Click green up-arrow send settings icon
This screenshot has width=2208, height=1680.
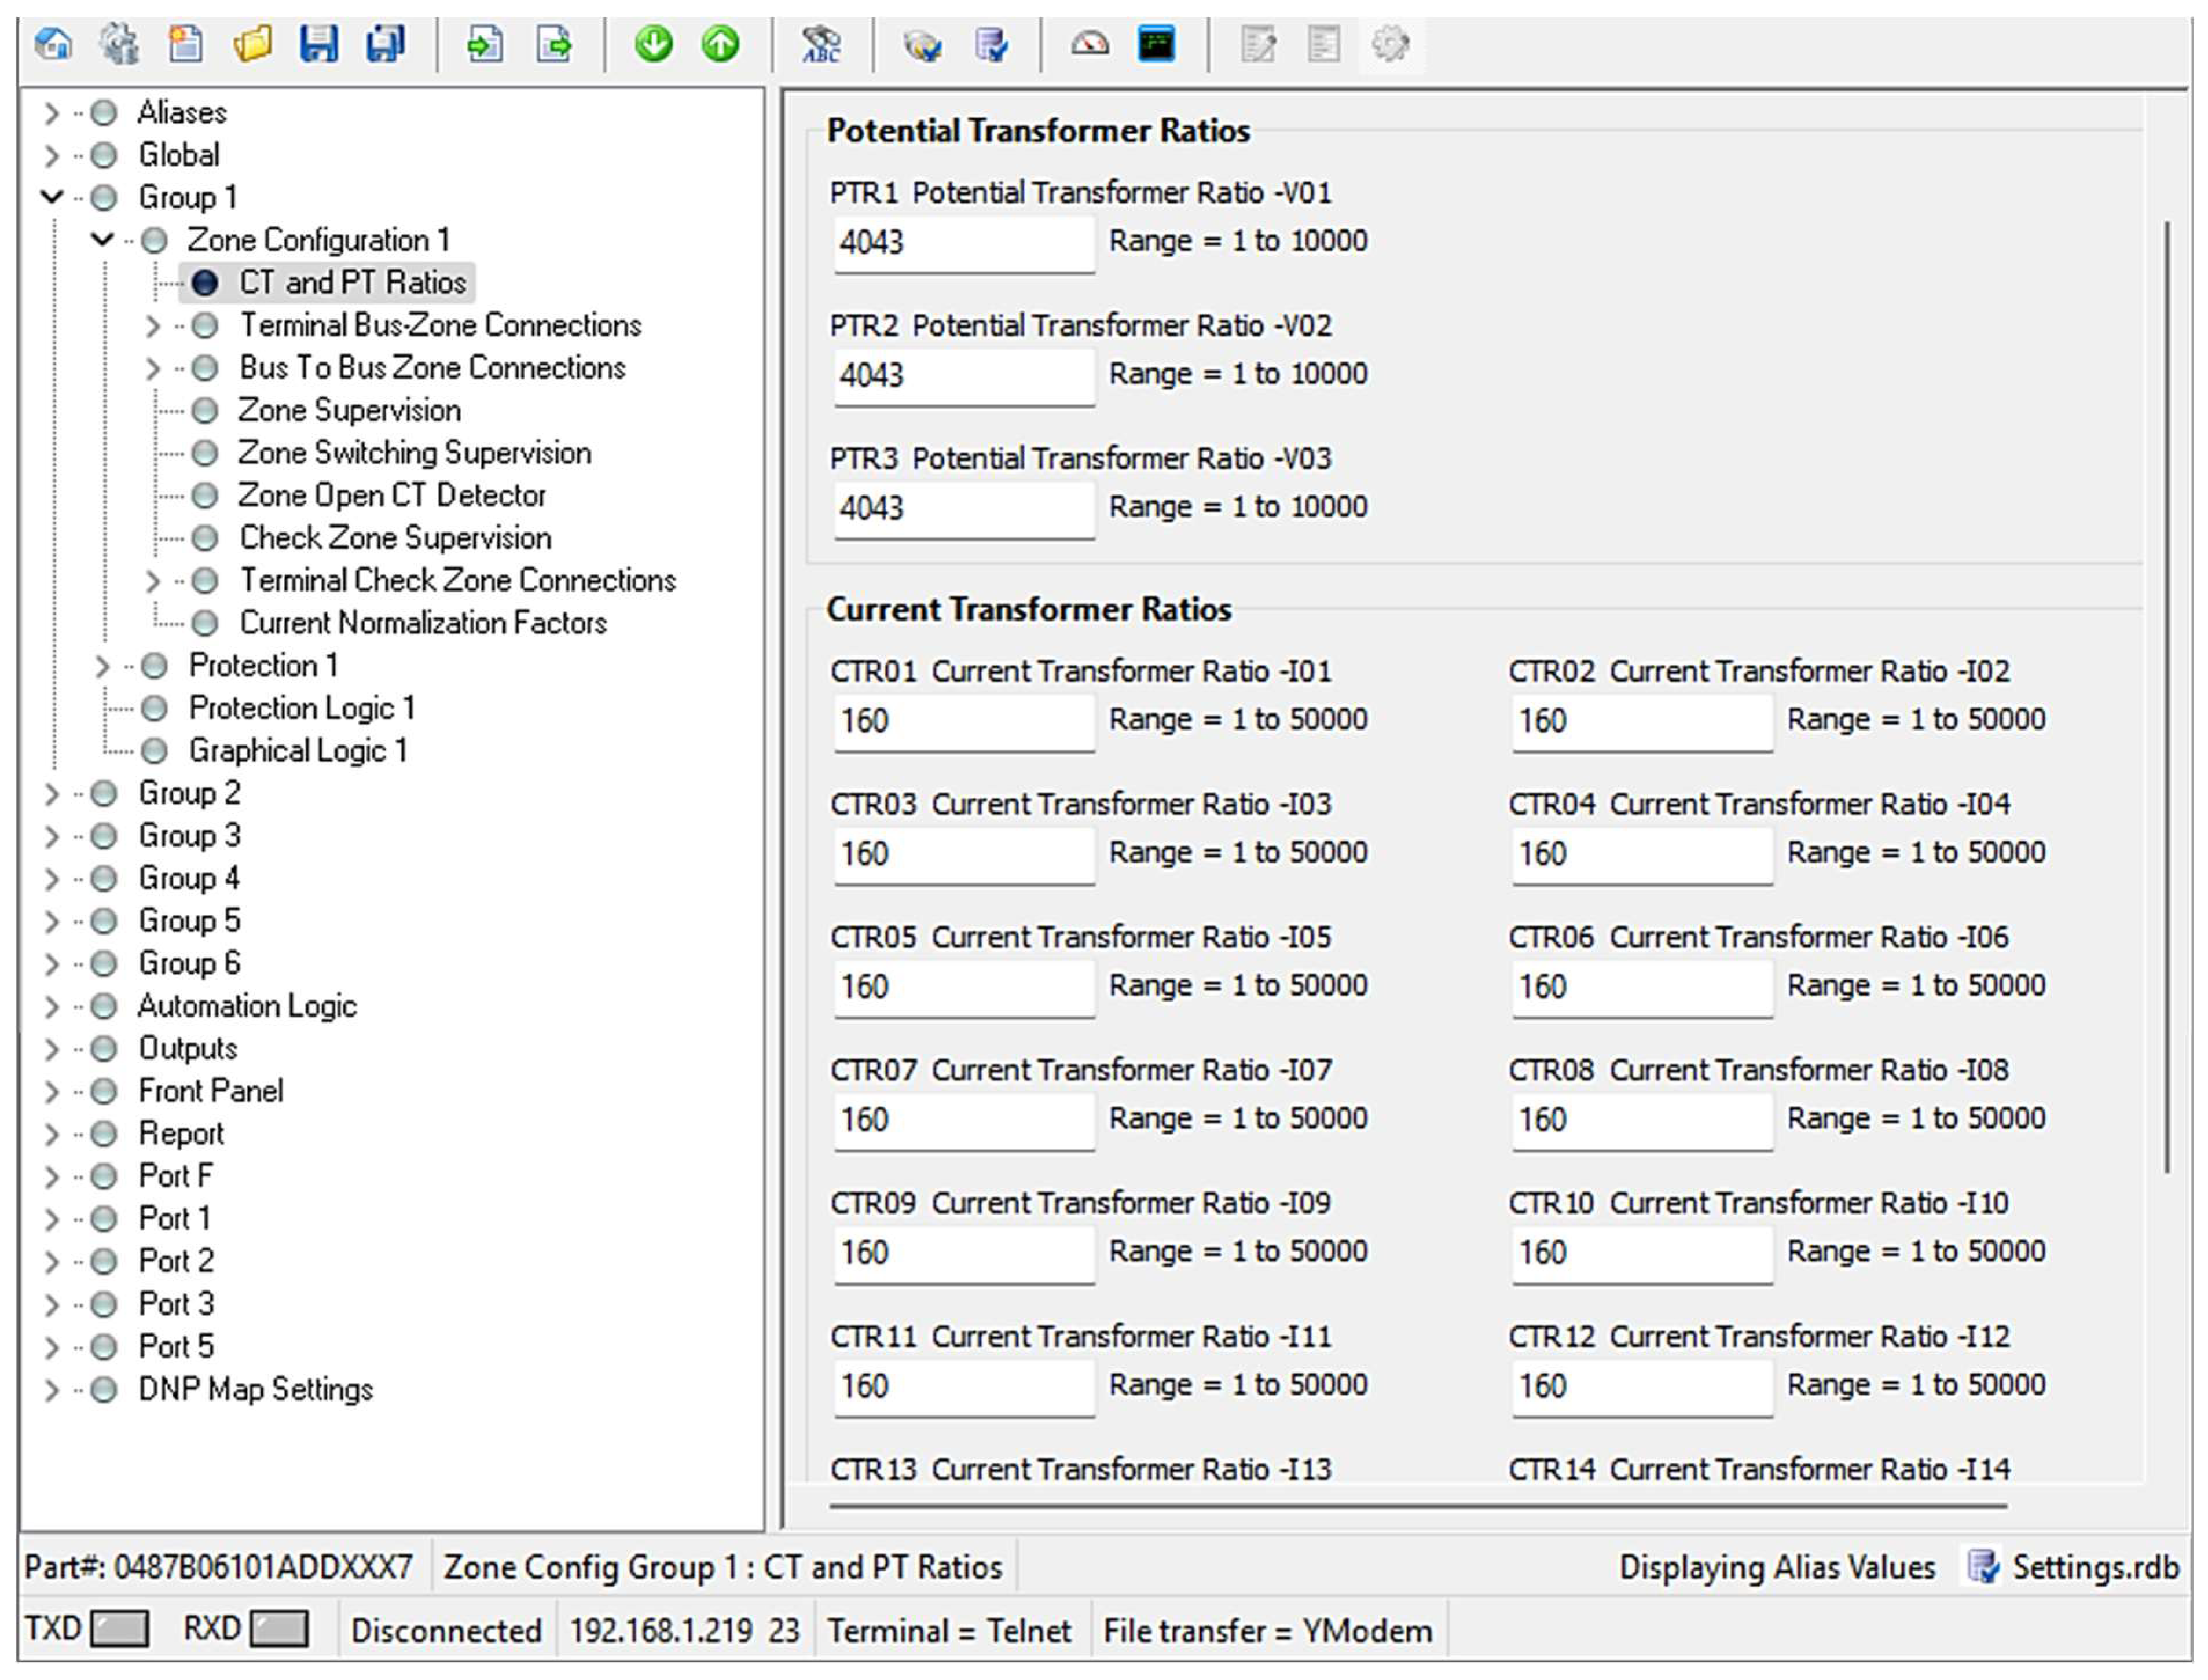[720, 44]
